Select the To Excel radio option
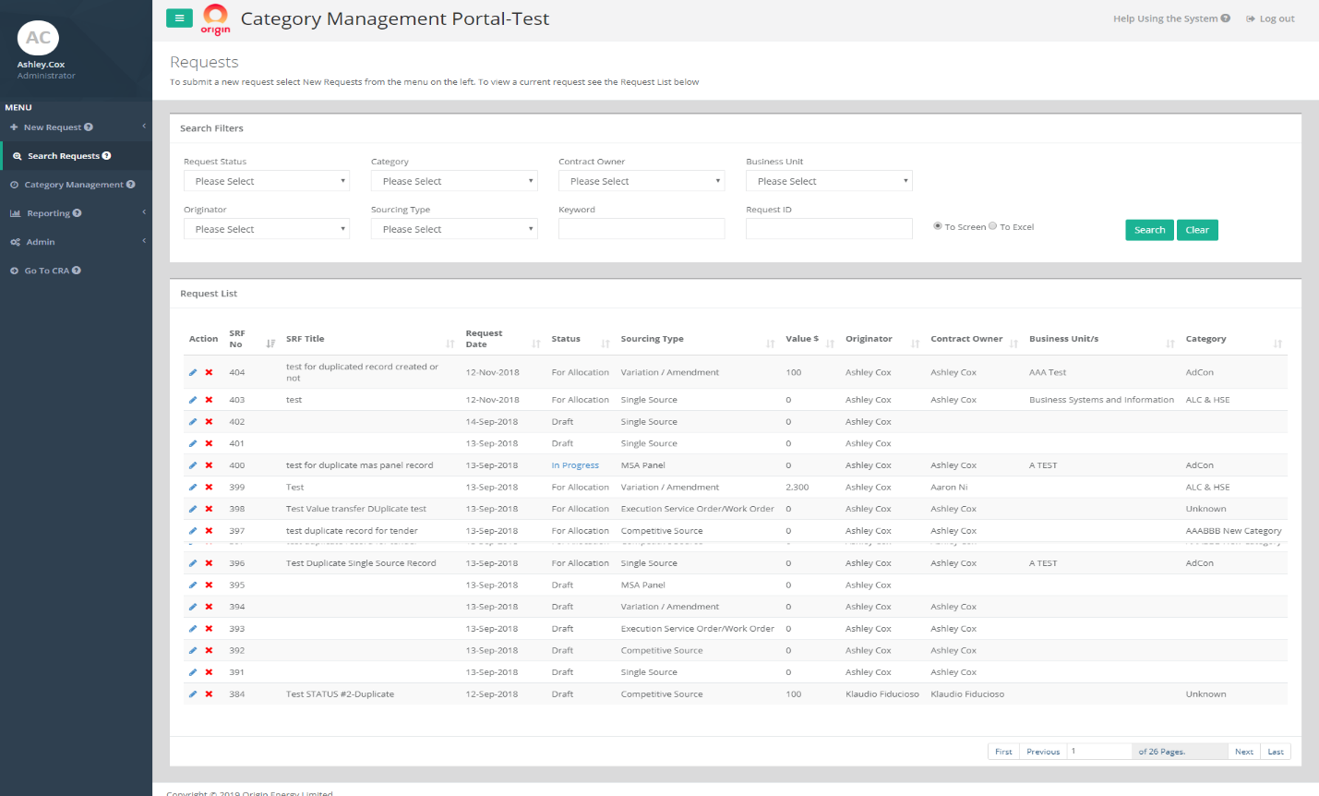 [992, 225]
